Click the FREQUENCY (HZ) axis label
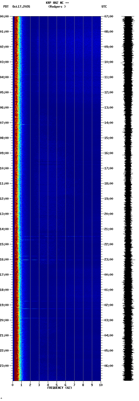The height and width of the screenshot is (401, 139). [60, 388]
